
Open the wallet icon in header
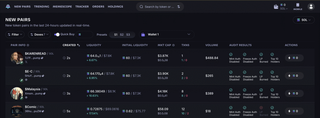pyautogui.click(x=276, y=7)
